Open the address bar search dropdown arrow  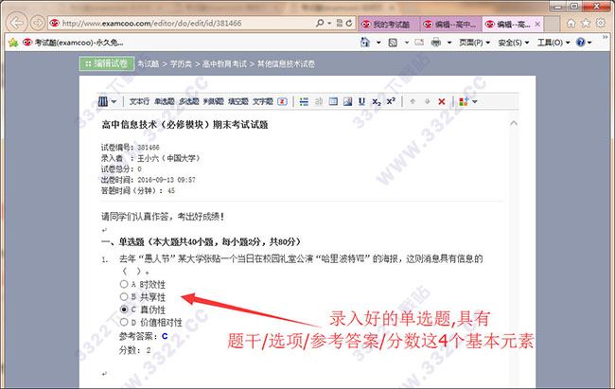tap(329, 23)
